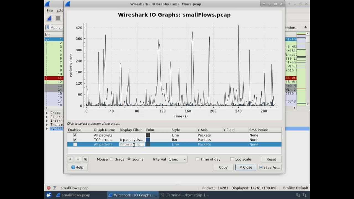Click the Style column header
Image resolution: width=354 pixels, height=199 pixels.
[x=184, y=130]
